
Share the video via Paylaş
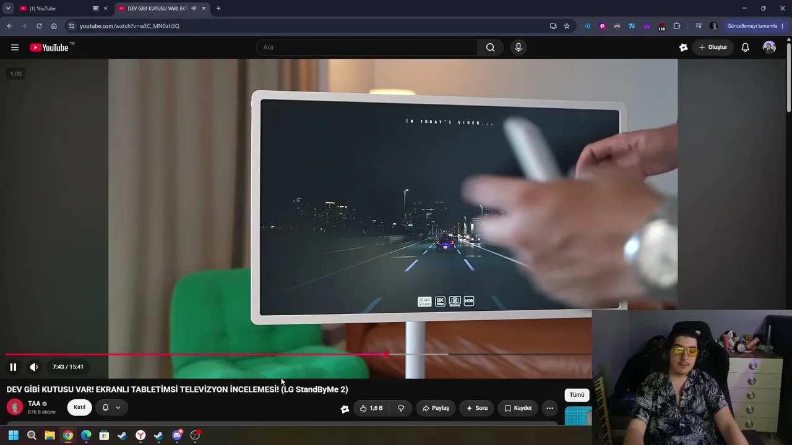pyautogui.click(x=436, y=408)
